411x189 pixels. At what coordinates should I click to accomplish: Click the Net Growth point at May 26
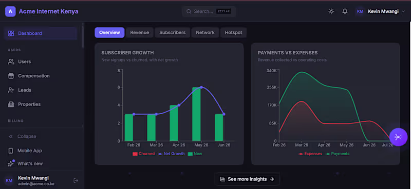pyautogui.click(x=201, y=87)
